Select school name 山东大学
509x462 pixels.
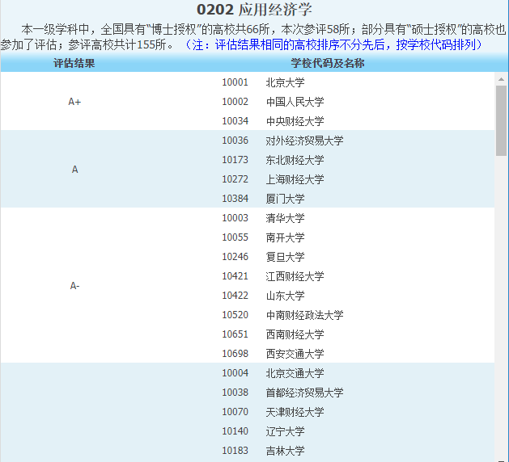pos(285,296)
